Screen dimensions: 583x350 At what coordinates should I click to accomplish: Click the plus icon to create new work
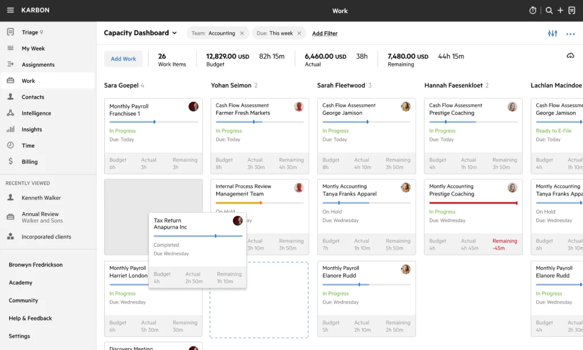click(560, 10)
